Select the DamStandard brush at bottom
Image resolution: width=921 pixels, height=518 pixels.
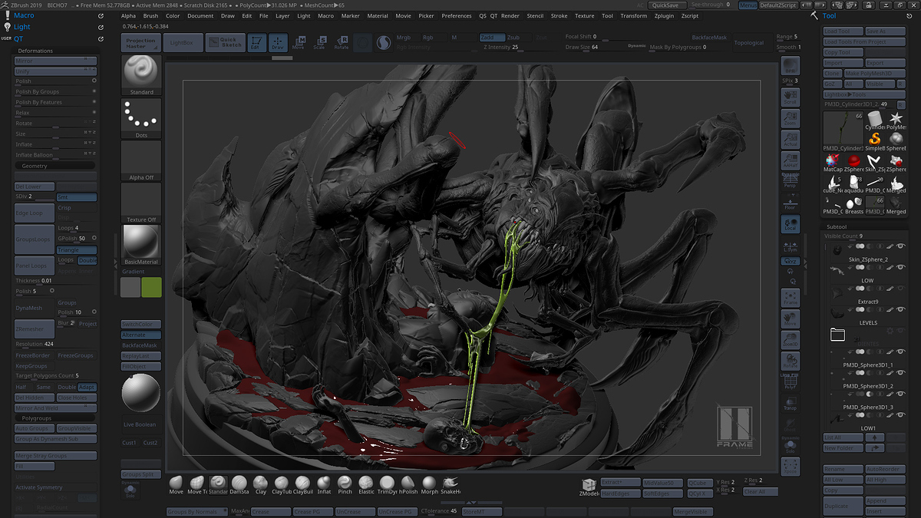(239, 485)
